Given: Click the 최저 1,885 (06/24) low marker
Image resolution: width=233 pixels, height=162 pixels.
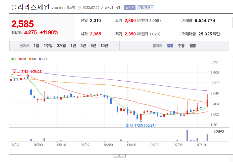Looking at the screenshot, I should [x=141, y=125].
